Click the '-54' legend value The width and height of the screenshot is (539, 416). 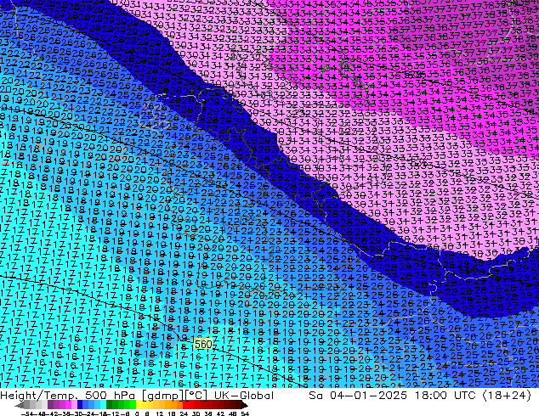27,414
